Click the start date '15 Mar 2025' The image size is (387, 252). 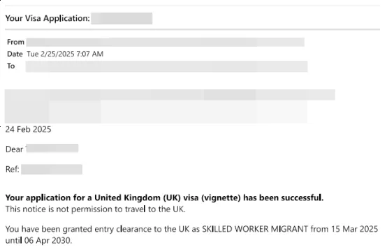tap(355, 229)
